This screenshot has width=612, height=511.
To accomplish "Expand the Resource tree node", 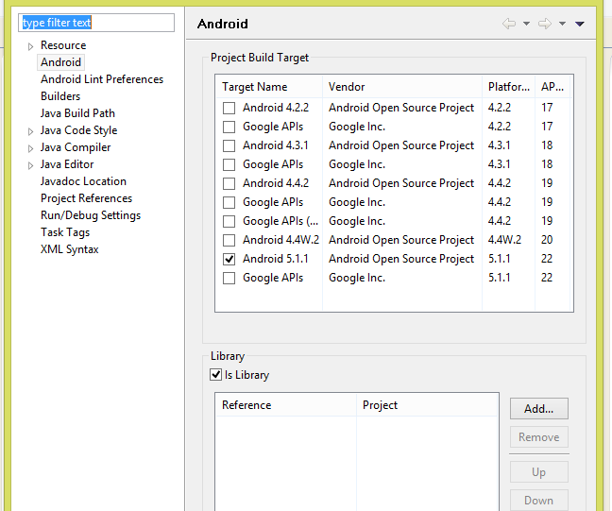I will tap(30, 46).
